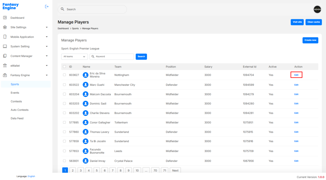Open the All teams dropdown filter
The image size is (326, 180).
[74, 56]
